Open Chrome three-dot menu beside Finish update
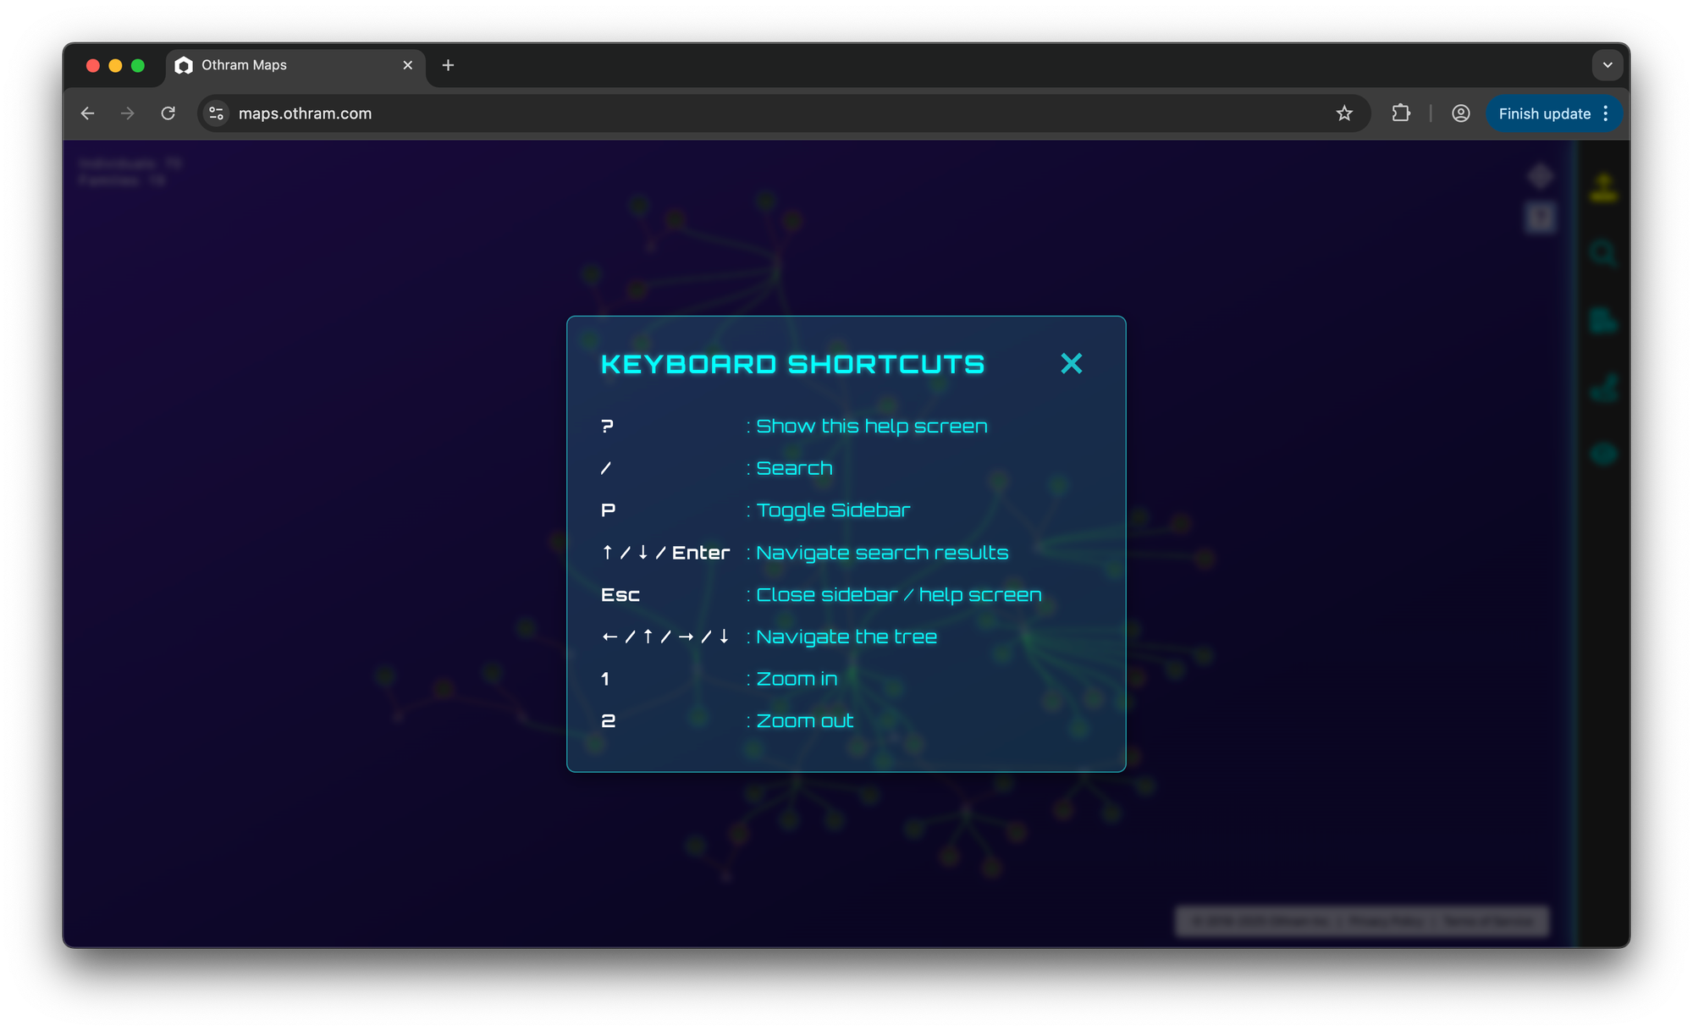1693x1031 pixels. coord(1606,113)
